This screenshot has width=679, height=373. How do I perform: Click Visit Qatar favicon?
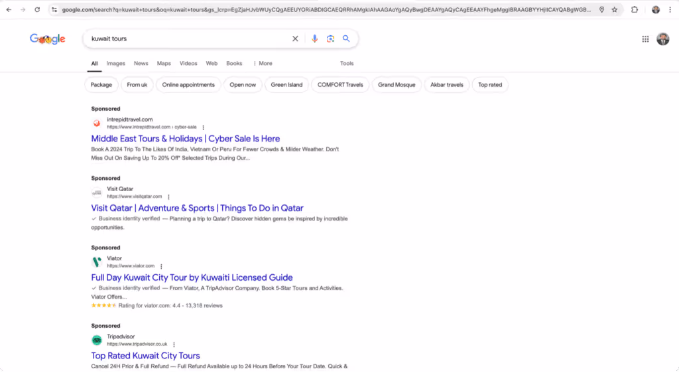[x=97, y=192]
